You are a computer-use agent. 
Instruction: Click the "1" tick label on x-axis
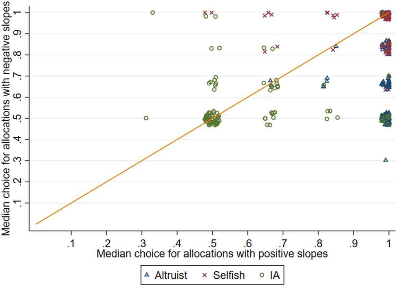[389, 244]
